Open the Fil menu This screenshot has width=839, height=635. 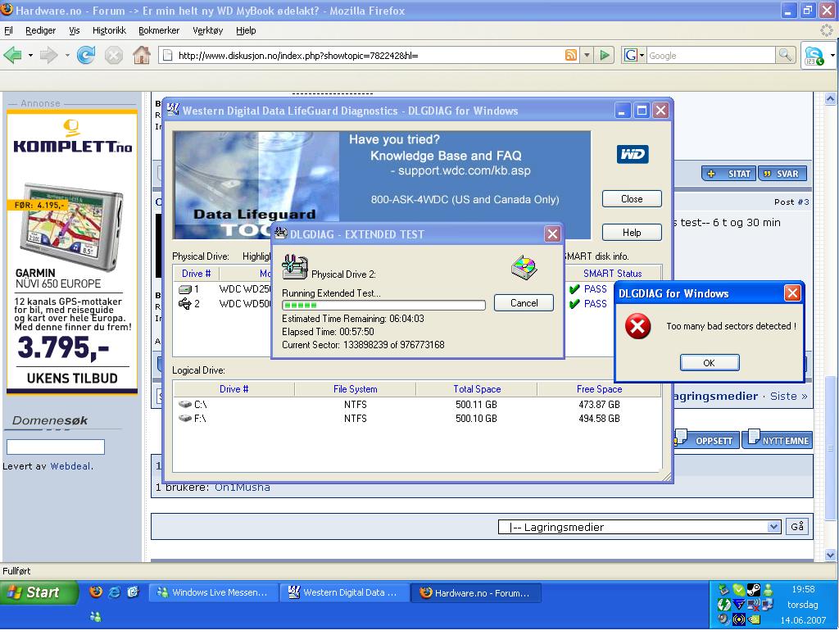tap(8, 30)
